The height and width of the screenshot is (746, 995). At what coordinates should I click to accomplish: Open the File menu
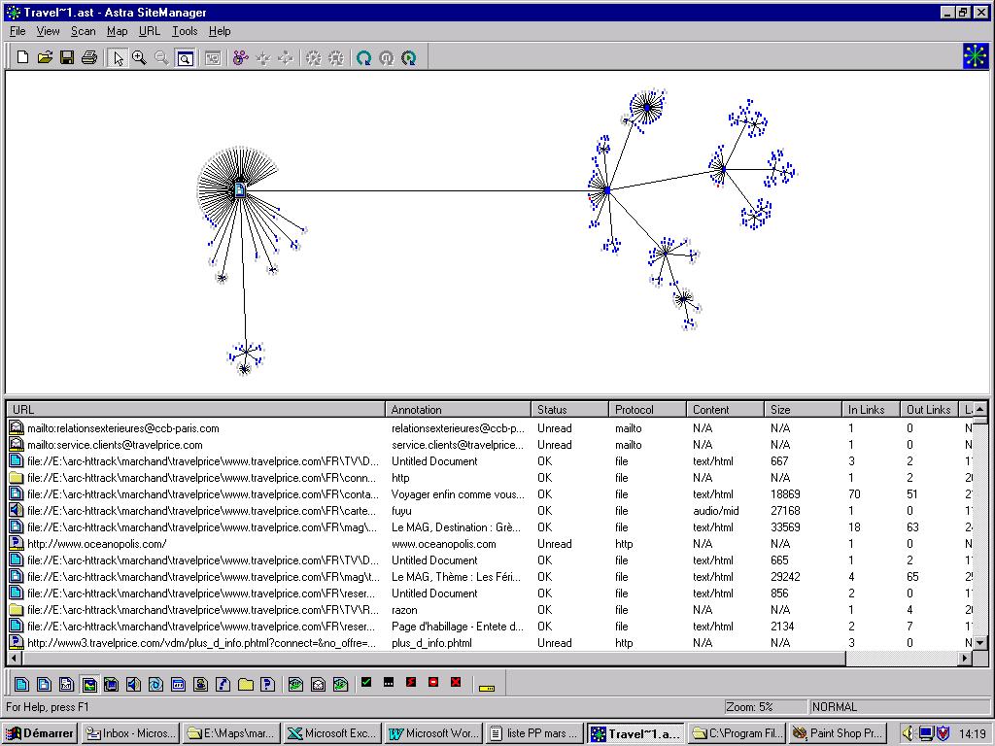[17, 31]
